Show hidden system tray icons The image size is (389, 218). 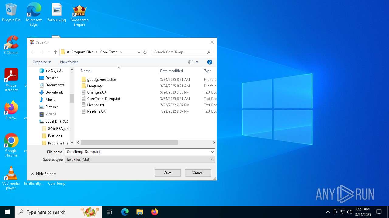coord(328,212)
